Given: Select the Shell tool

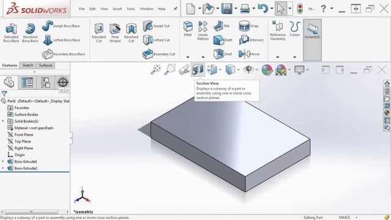Looking at the screenshot, I should (x=222, y=54).
